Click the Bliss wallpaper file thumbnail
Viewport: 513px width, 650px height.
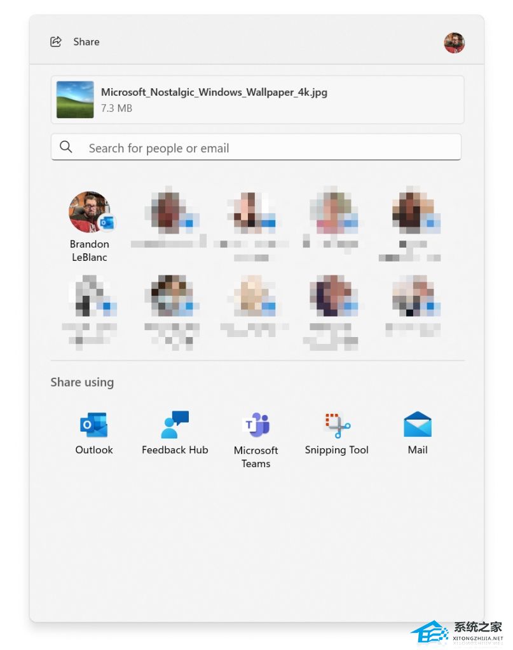(75, 100)
